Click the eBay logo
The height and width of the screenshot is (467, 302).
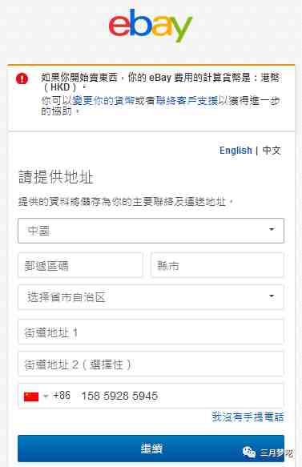pos(151,26)
